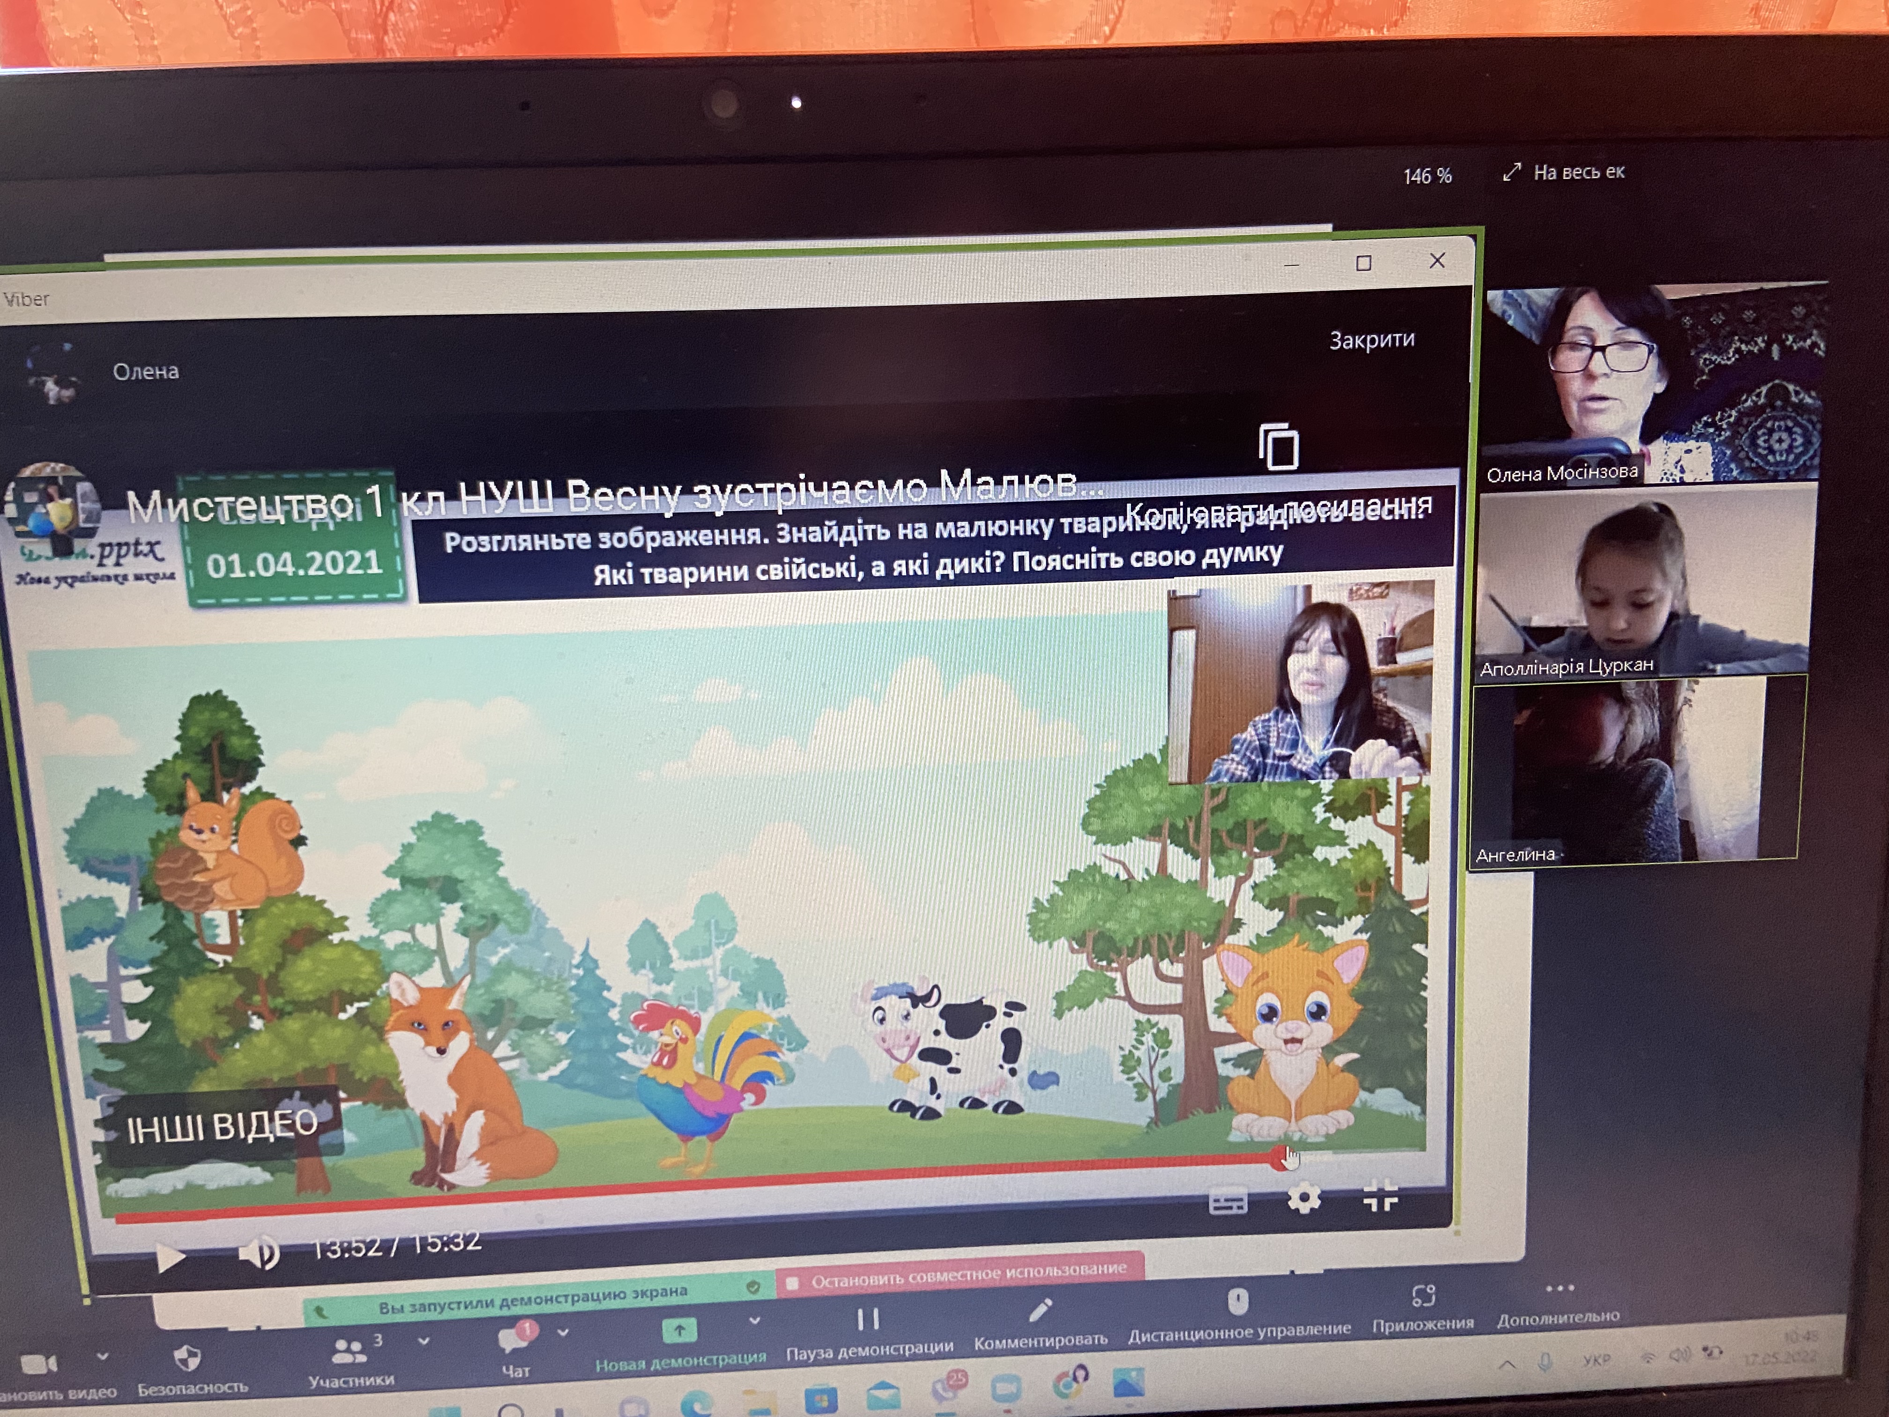Select the Комментировать pencil tool

pos(1040,1310)
